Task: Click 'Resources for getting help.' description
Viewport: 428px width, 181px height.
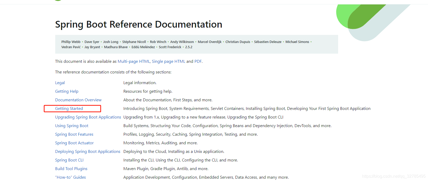Action: pos(148,91)
